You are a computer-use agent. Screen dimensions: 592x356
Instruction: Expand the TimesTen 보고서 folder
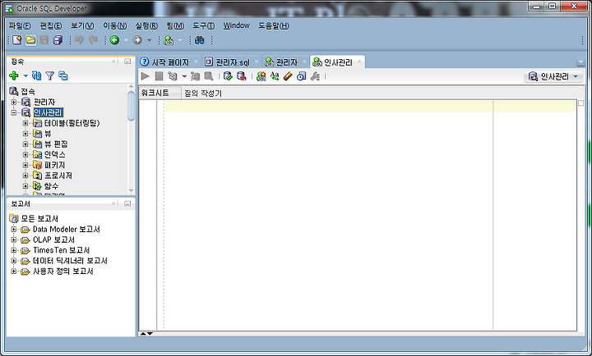tap(14, 250)
